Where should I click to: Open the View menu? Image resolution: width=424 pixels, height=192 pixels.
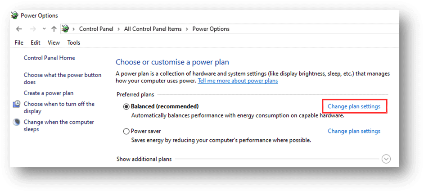tap(54, 43)
